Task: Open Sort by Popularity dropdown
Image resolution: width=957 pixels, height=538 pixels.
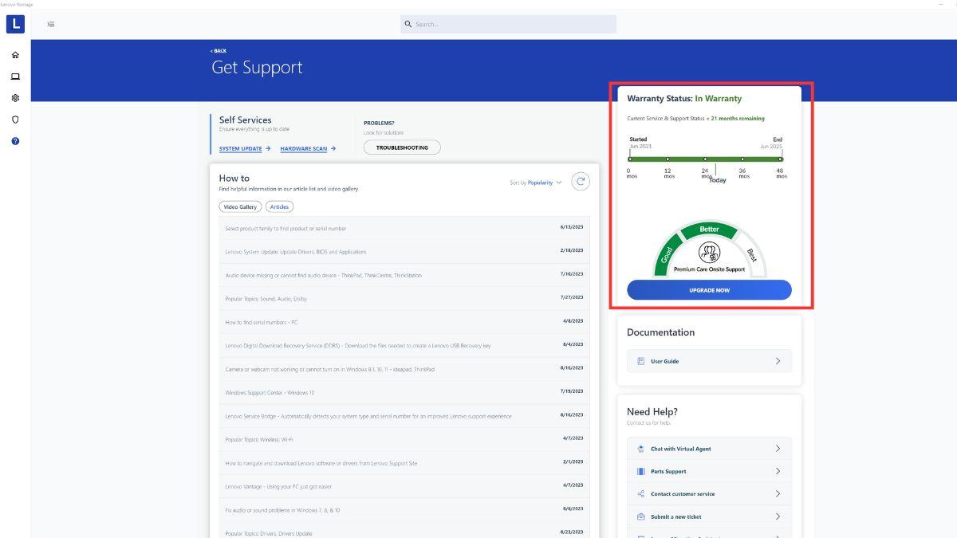Action: click(x=536, y=183)
